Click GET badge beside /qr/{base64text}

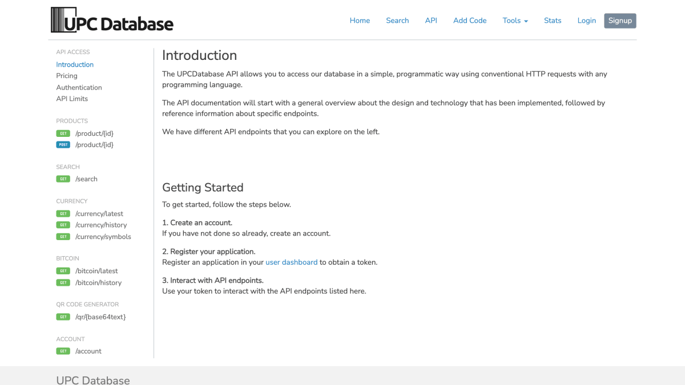point(63,317)
